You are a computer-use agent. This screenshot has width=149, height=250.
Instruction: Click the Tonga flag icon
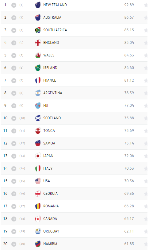point(38,131)
